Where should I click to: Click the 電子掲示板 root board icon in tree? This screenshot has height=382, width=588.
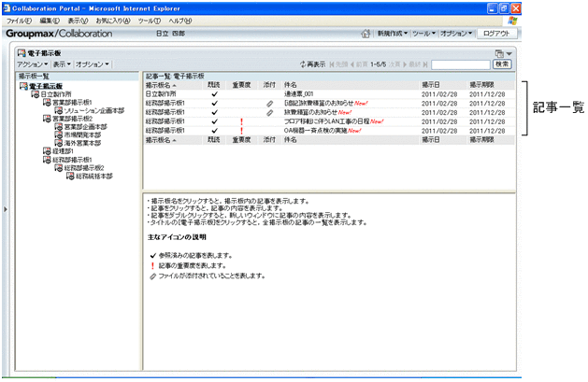(22, 87)
